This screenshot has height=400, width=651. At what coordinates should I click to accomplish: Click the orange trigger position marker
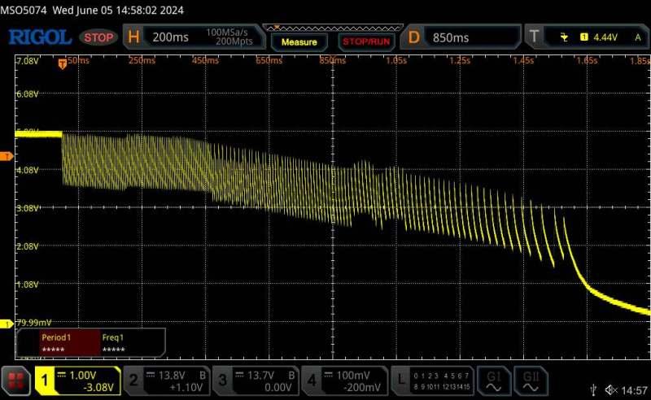[x=63, y=63]
